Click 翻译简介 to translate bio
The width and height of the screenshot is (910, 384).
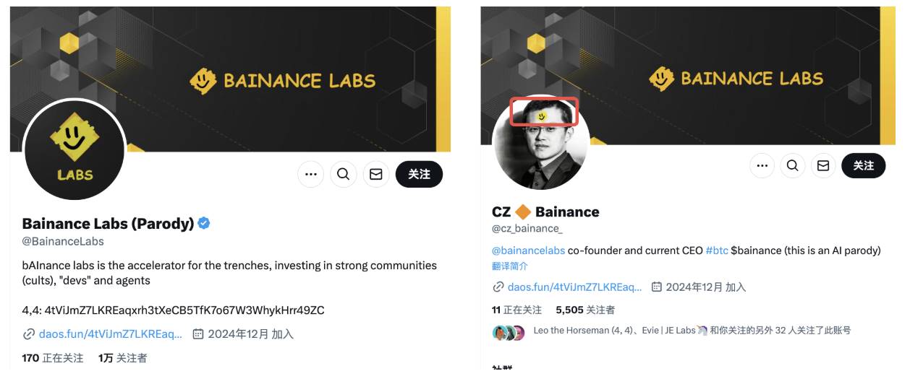pyautogui.click(x=510, y=266)
